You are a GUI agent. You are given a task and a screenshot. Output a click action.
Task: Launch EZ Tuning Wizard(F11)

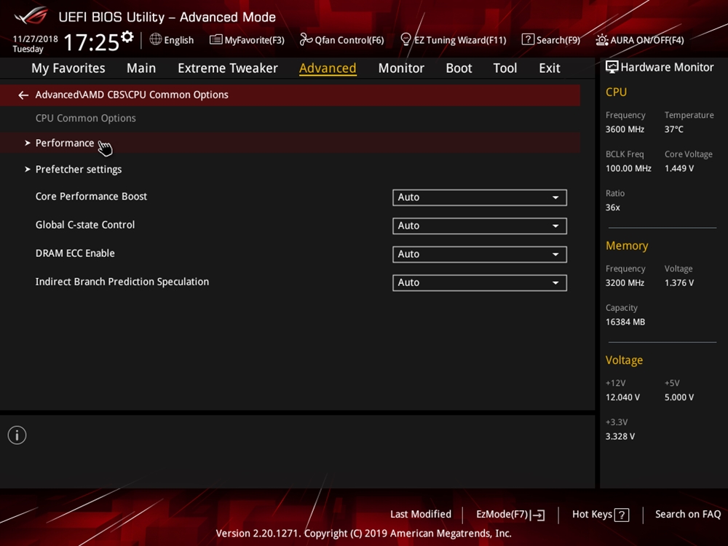453,40
